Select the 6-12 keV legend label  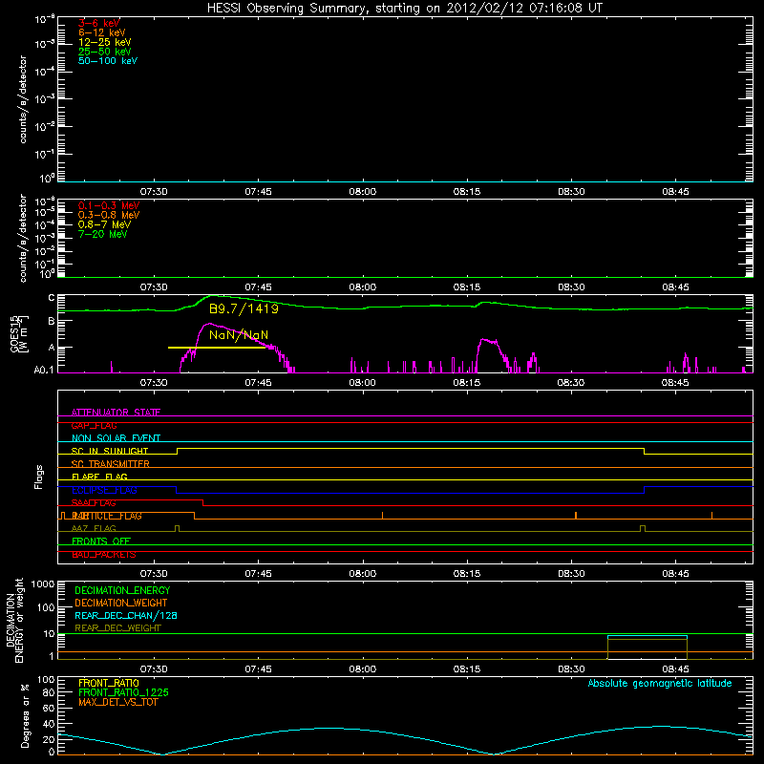tap(102, 32)
